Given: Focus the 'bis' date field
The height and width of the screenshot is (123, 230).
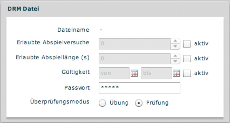Looking at the screenshot, I should (156, 73).
